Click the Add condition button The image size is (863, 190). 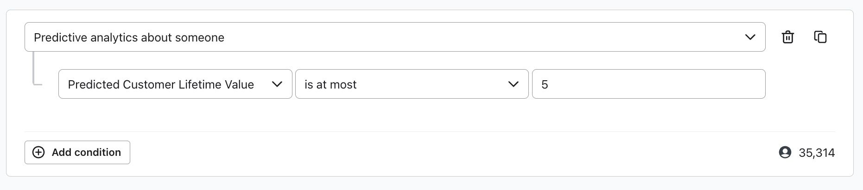pyautogui.click(x=77, y=152)
